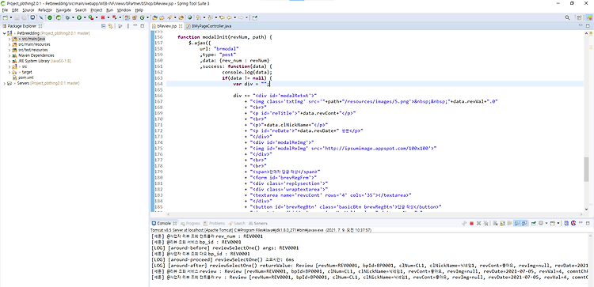594x287 pixels.
Task: Minimize the Package Explorer panel
Action: coord(135,26)
